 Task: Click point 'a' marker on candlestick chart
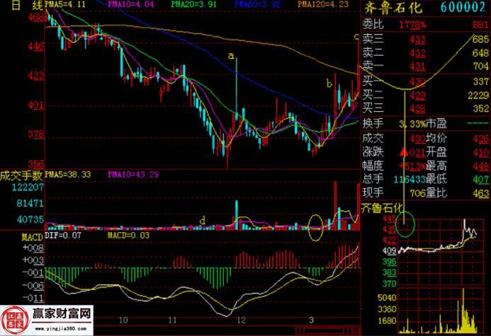click(230, 55)
